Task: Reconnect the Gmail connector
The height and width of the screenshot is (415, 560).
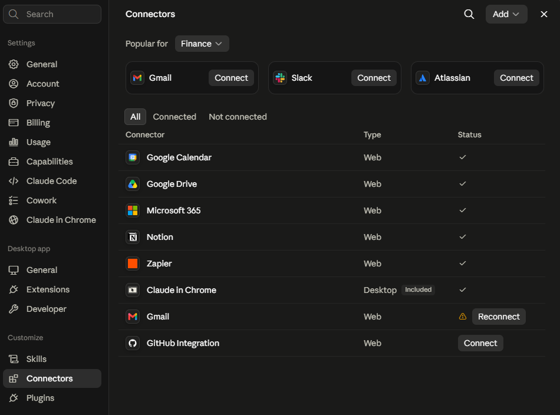Action: (499, 317)
